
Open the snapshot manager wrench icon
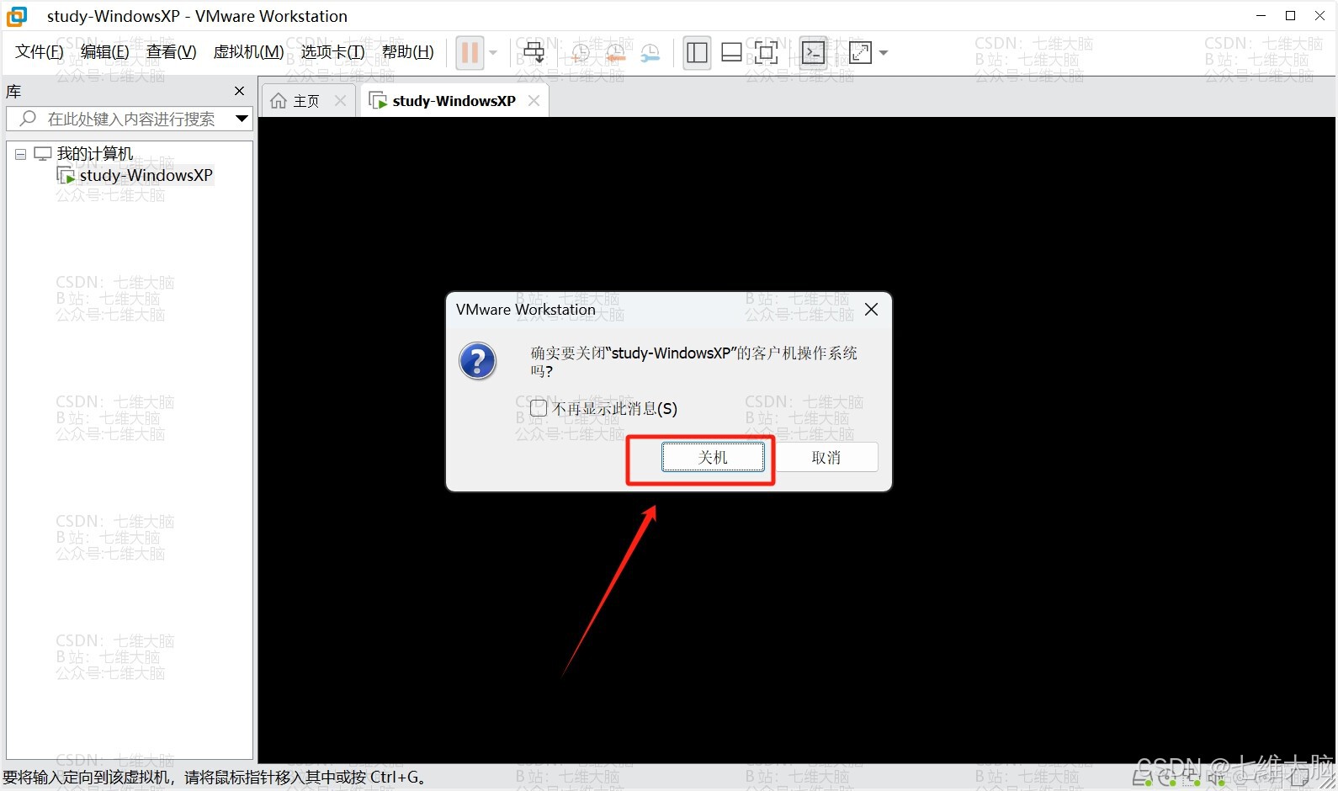[650, 53]
